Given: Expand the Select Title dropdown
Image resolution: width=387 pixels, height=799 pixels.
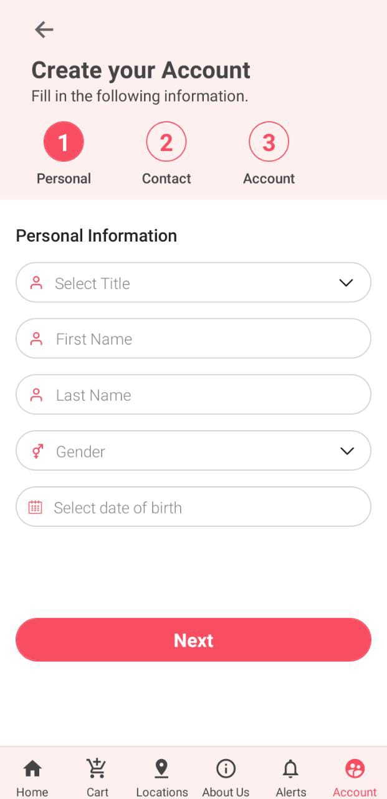Looking at the screenshot, I should pyautogui.click(x=346, y=283).
